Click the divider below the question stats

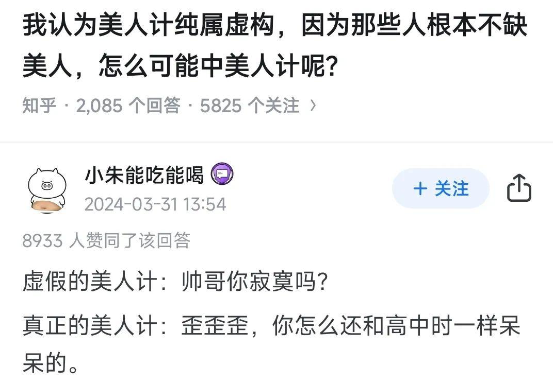coord(276,142)
